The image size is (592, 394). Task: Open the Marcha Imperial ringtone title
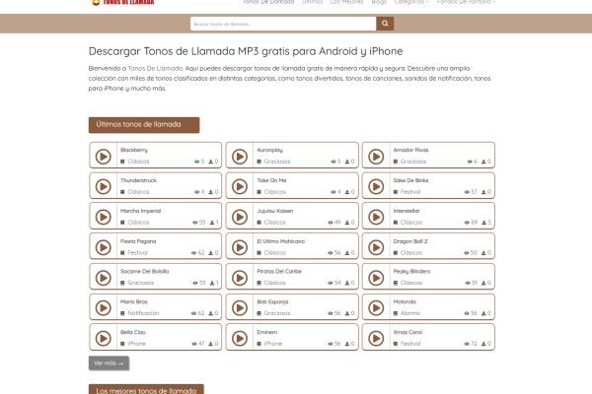click(140, 211)
